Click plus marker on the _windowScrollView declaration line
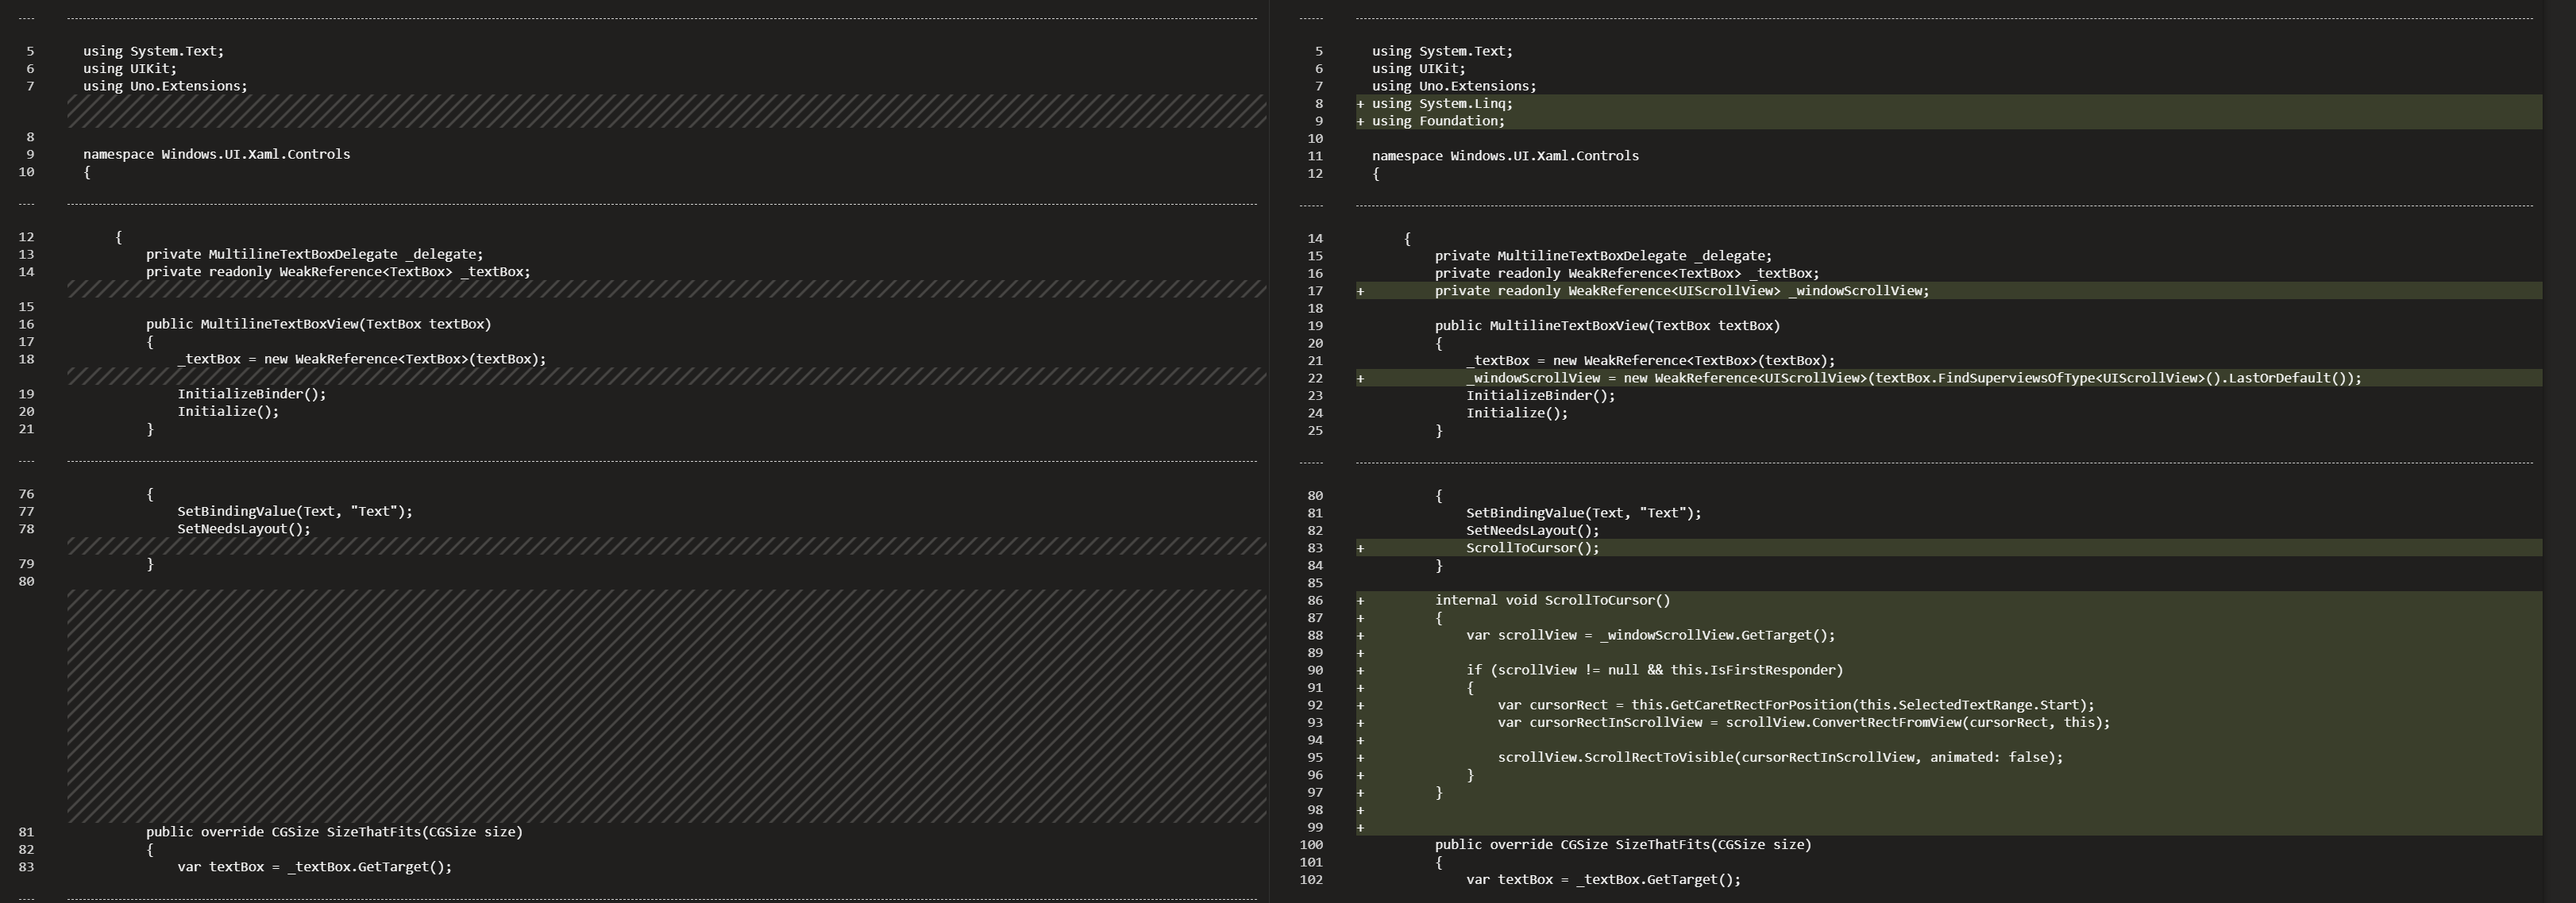 pyautogui.click(x=1361, y=290)
